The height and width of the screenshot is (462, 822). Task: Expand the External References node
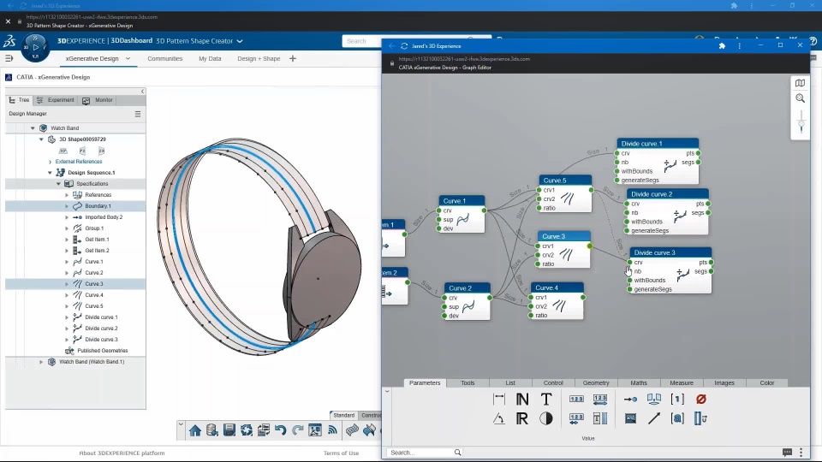50,162
